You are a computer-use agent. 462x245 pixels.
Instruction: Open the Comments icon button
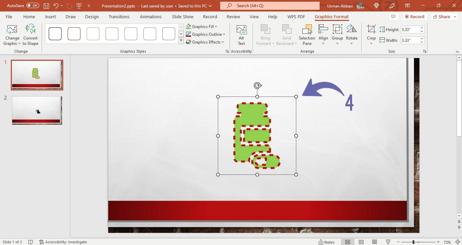coord(393,17)
